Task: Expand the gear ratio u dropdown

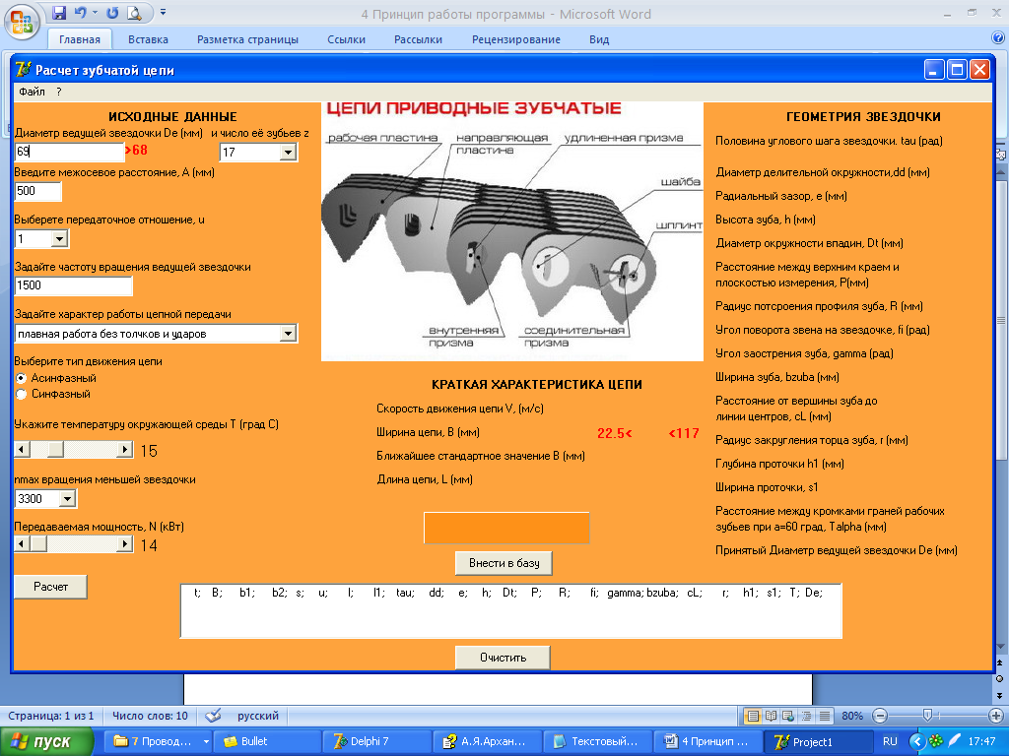Action: [59, 239]
